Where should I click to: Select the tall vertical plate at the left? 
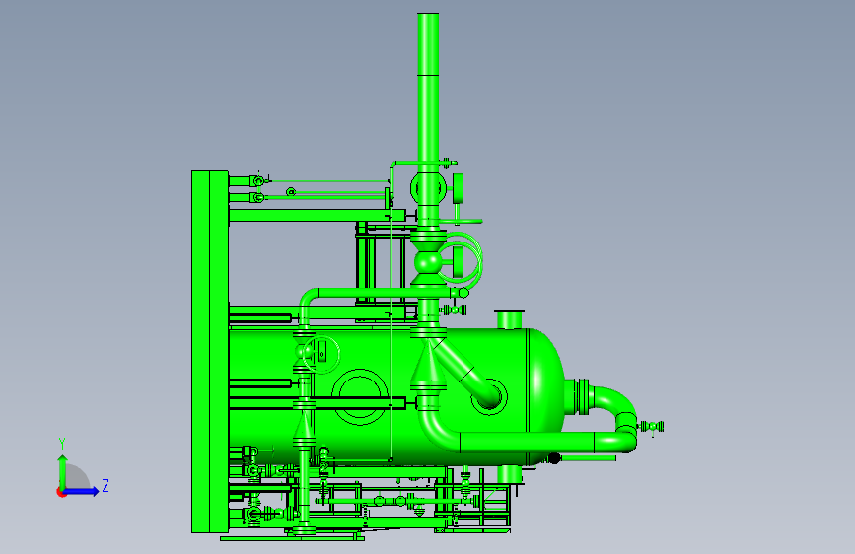210,351
